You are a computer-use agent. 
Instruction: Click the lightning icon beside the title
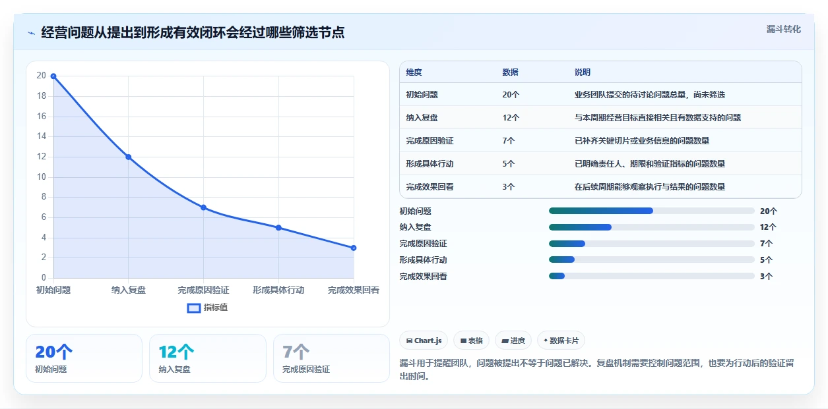tap(31, 33)
